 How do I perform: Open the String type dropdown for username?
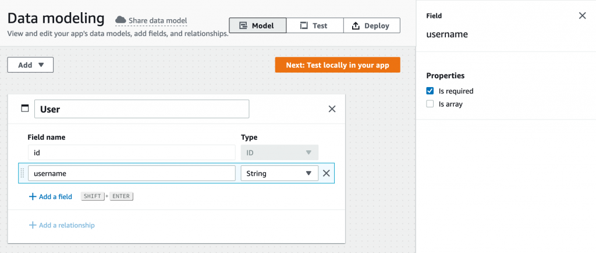click(x=279, y=173)
